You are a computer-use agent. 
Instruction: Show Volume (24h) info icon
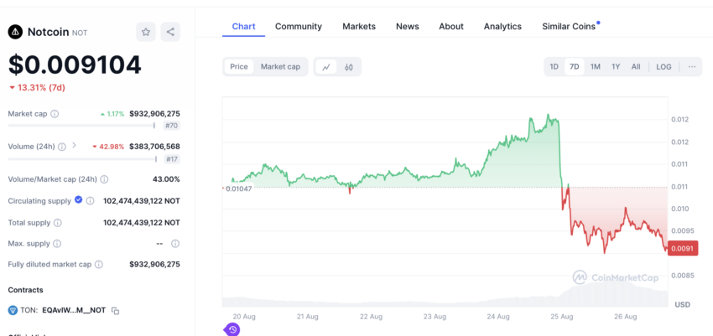[62, 147]
